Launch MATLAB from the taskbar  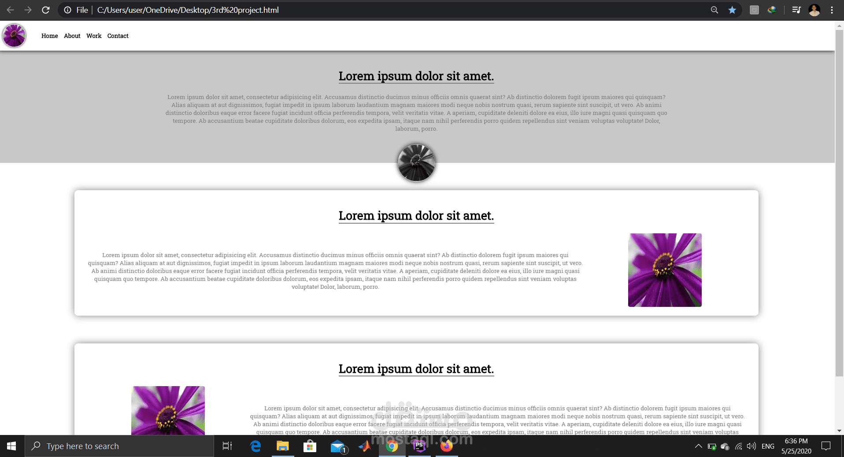pos(365,446)
